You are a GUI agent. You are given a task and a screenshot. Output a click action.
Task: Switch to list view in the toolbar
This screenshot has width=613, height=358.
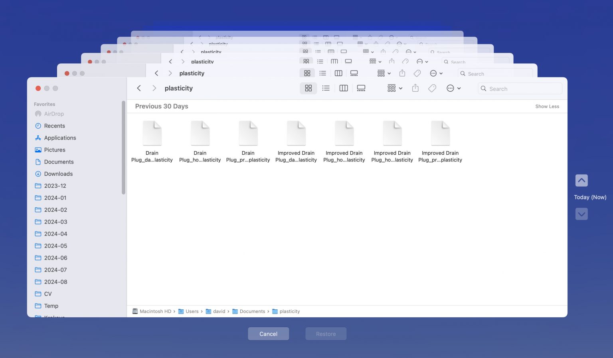point(326,88)
